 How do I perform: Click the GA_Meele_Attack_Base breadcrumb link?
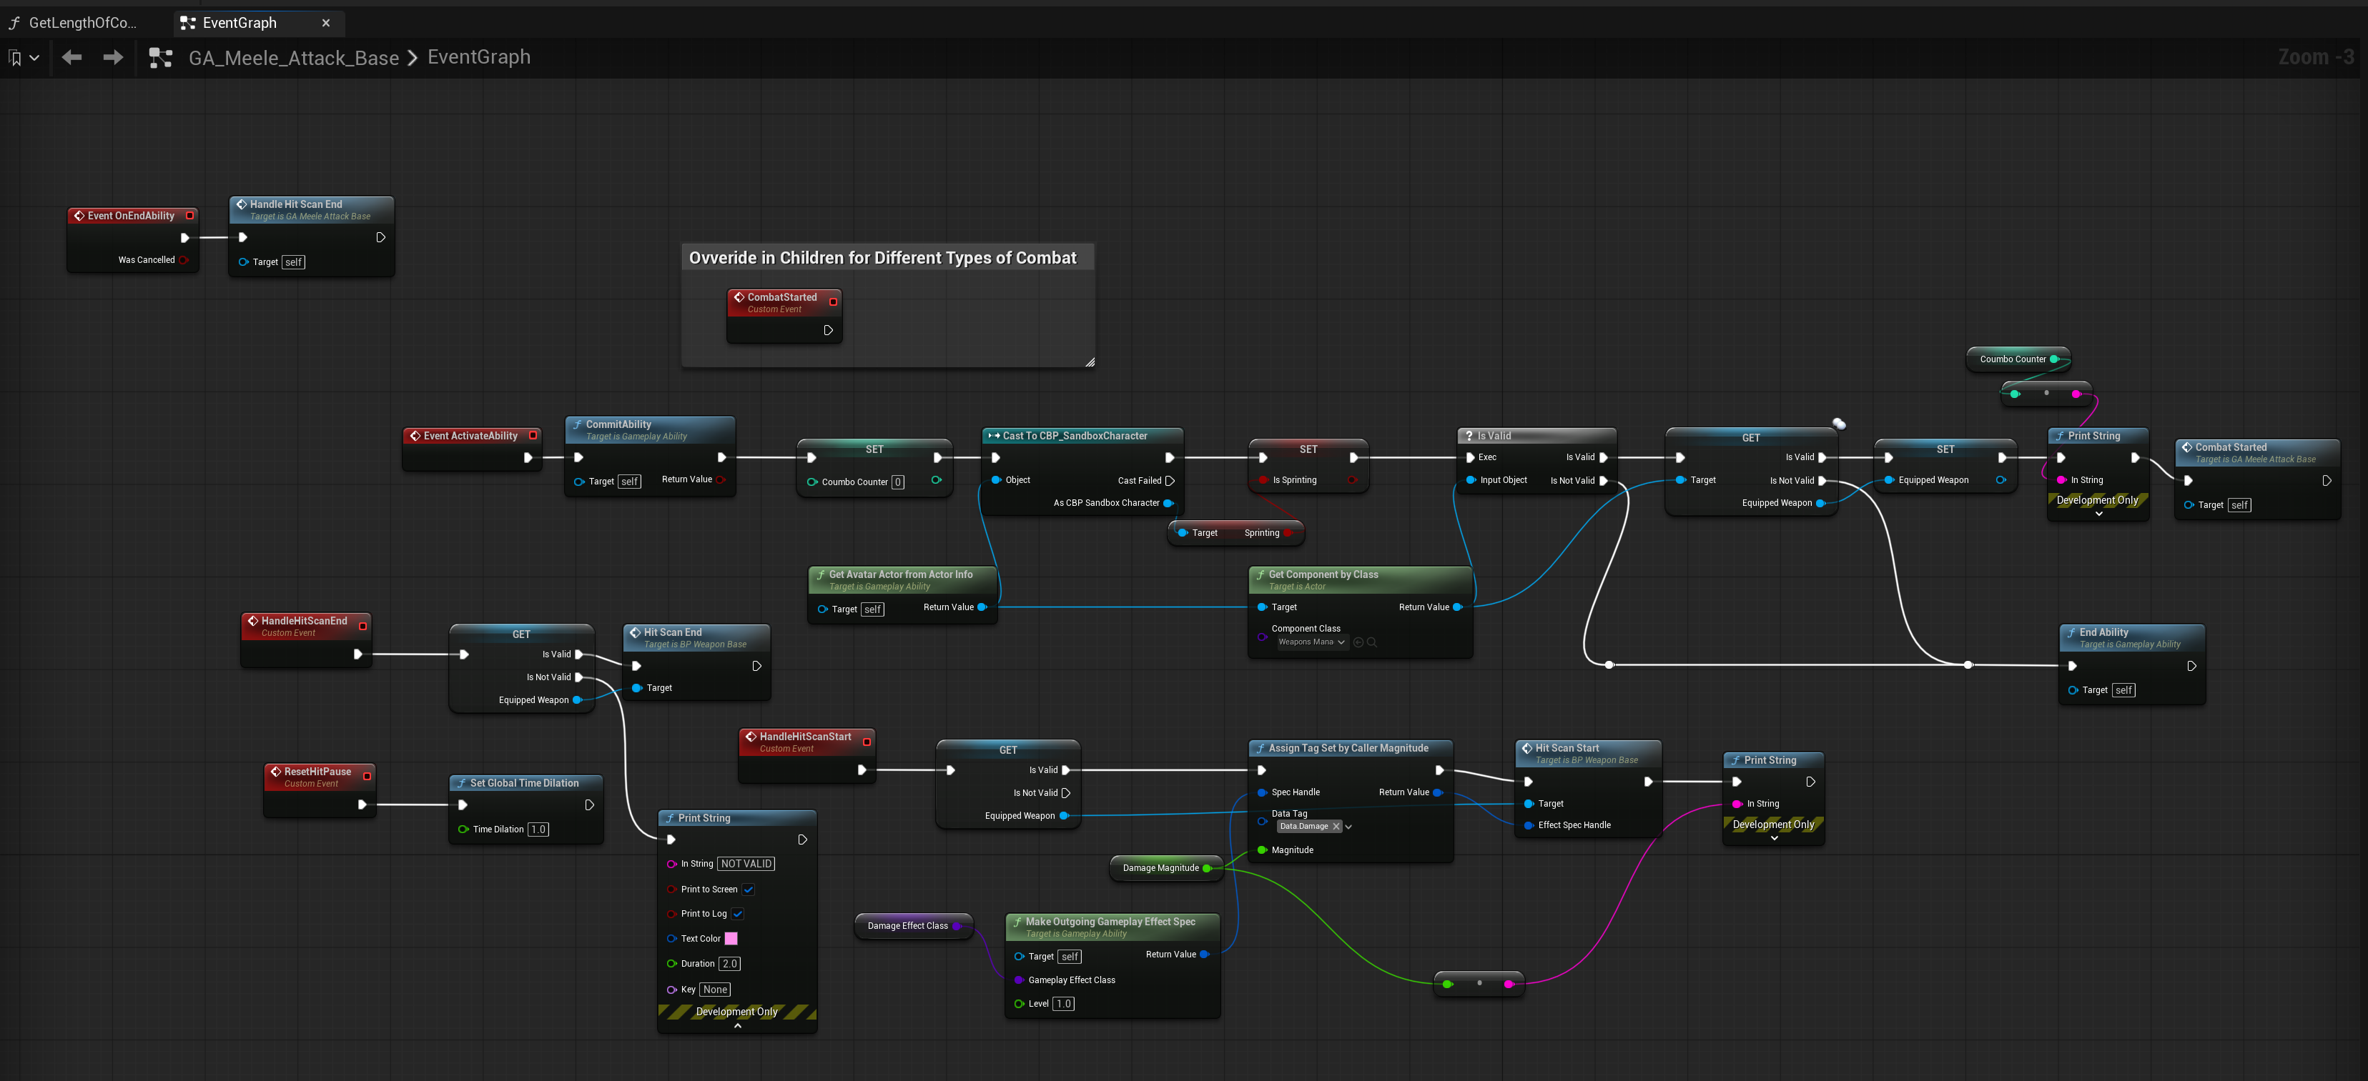293,58
